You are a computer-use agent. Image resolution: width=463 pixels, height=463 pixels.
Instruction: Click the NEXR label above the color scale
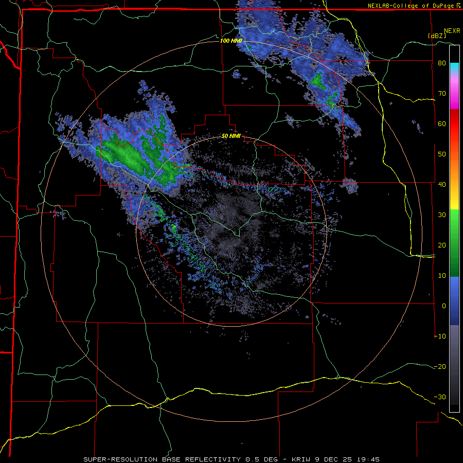coord(452,31)
